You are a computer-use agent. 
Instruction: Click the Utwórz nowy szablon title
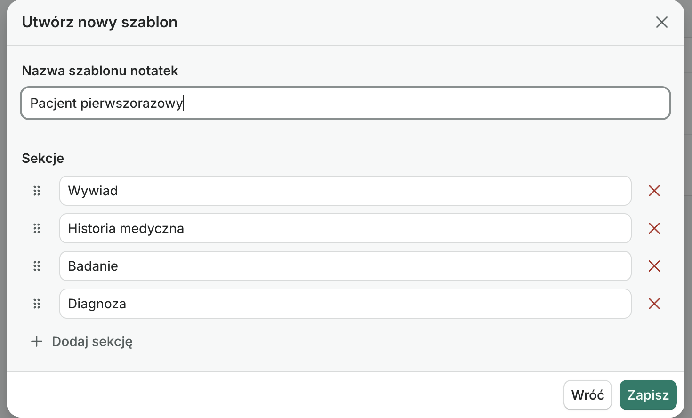click(x=99, y=22)
